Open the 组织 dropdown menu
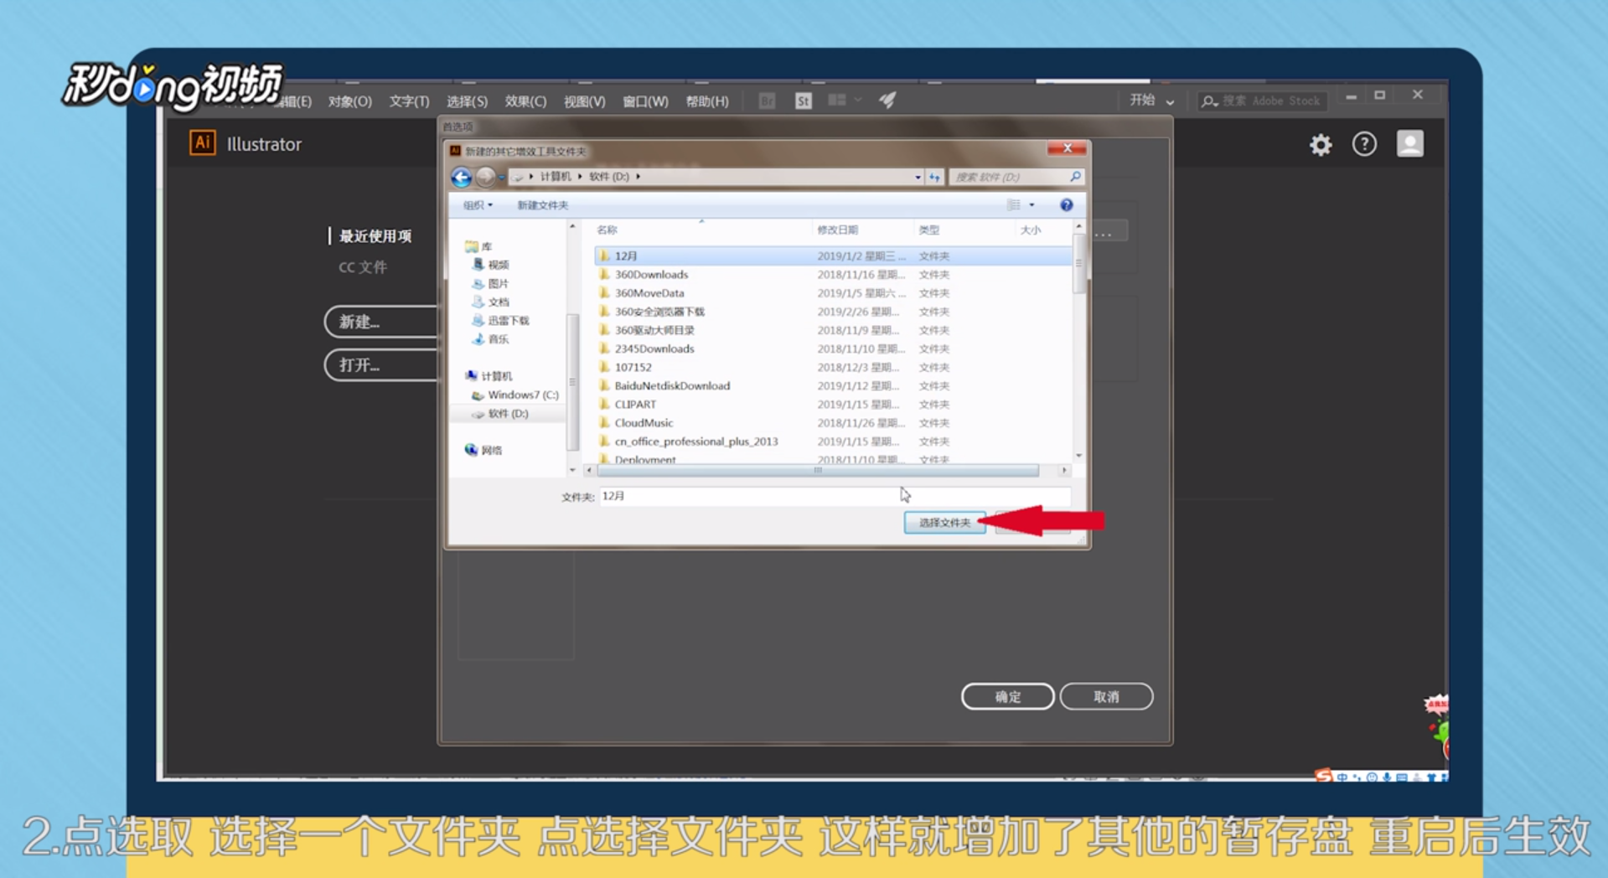 (x=478, y=205)
